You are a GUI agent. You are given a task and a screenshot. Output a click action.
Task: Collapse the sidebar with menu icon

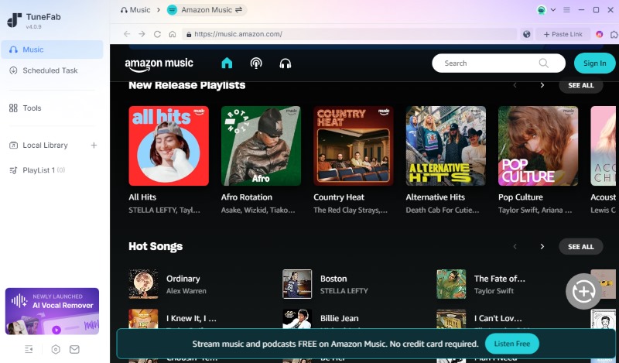pos(29,349)
